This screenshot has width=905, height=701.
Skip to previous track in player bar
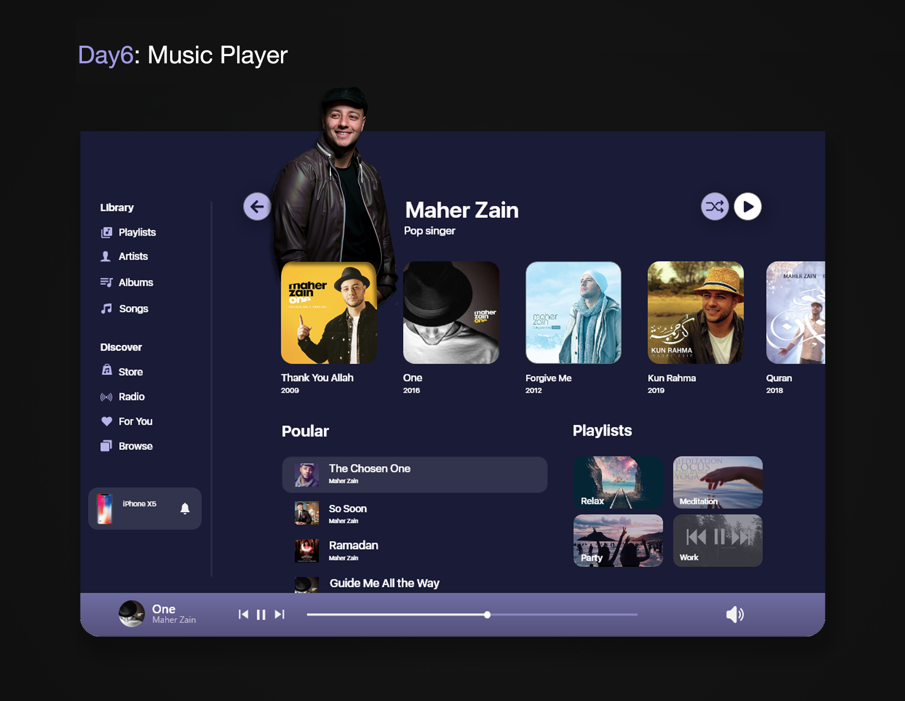click(x=243, y=614)
